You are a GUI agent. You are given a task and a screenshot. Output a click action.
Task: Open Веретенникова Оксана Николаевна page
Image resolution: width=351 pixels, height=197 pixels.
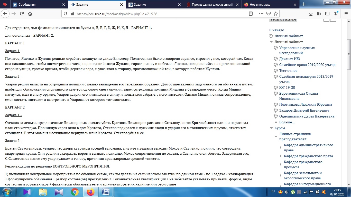click(299, 96)
